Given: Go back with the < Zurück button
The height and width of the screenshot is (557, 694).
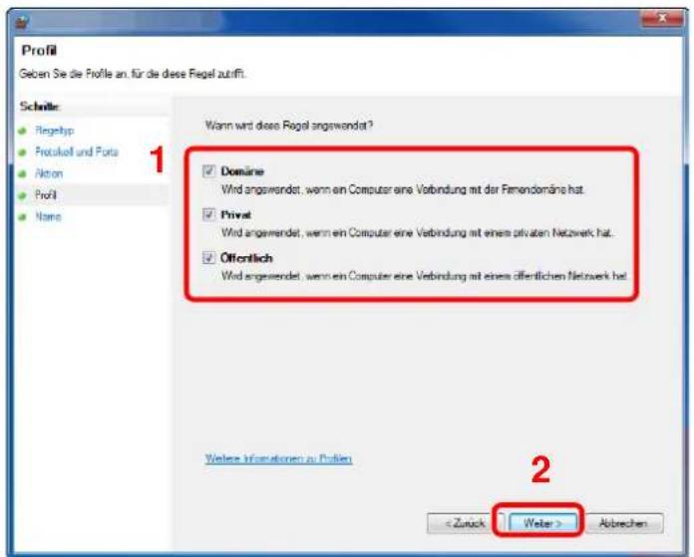Looking at the screenshot, I should [465, 523].
